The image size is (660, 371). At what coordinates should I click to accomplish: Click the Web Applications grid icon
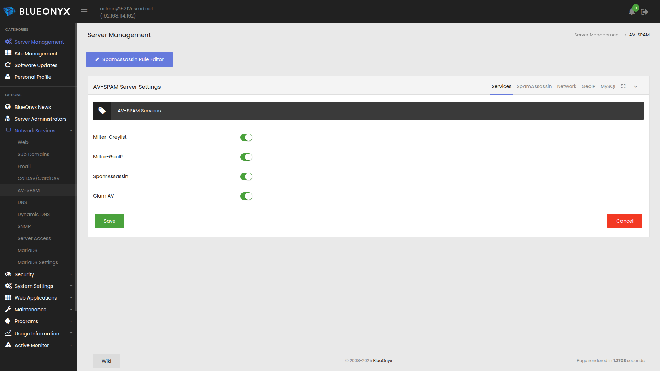[8, 297]
